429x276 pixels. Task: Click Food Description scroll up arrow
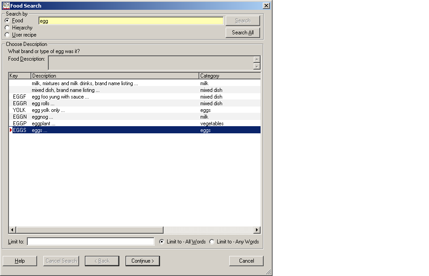point(257,59)
